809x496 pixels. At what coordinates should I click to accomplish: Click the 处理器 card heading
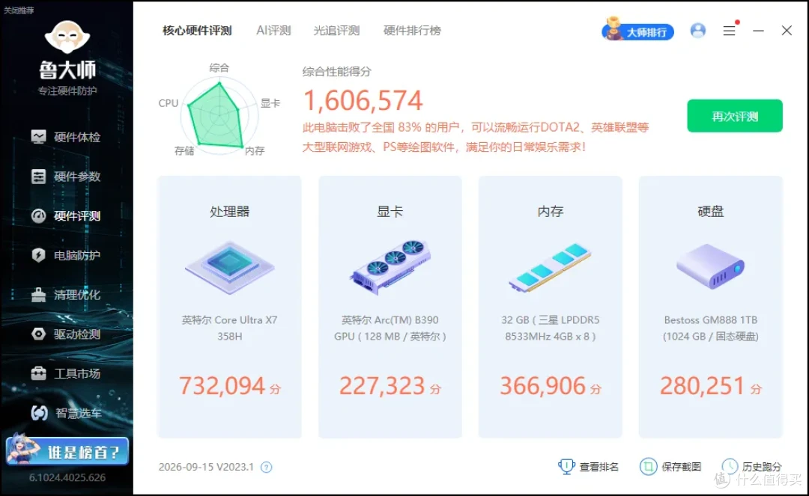tap(230, 211)
